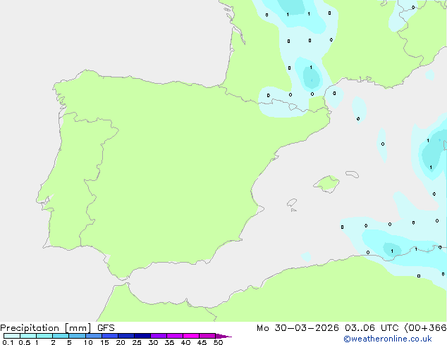Click the above-50 mm legend arrow tip
Image resolution: width=447 pixels, height=345 pixels.
click(223, 336)
